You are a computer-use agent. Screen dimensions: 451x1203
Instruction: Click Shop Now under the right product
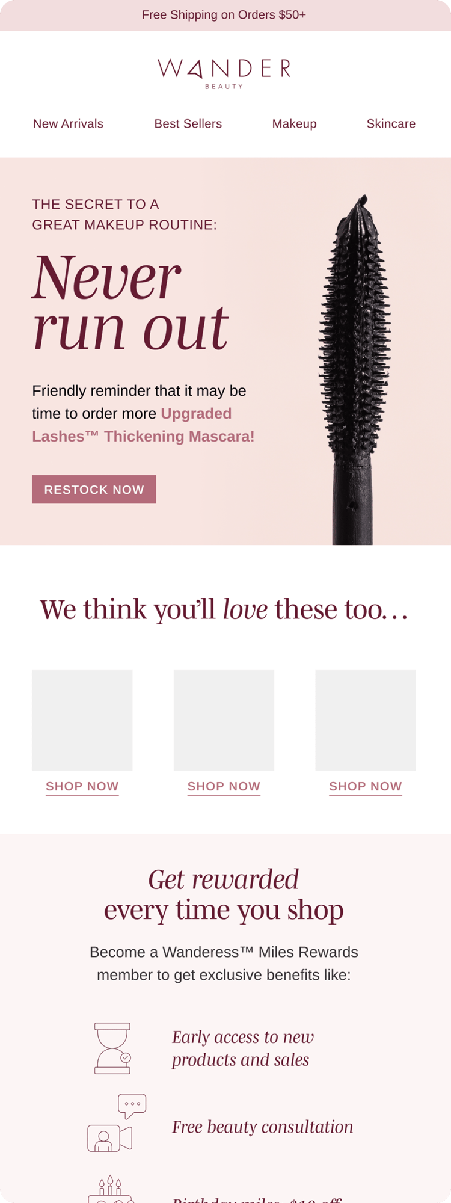click(x=366, y=786)
